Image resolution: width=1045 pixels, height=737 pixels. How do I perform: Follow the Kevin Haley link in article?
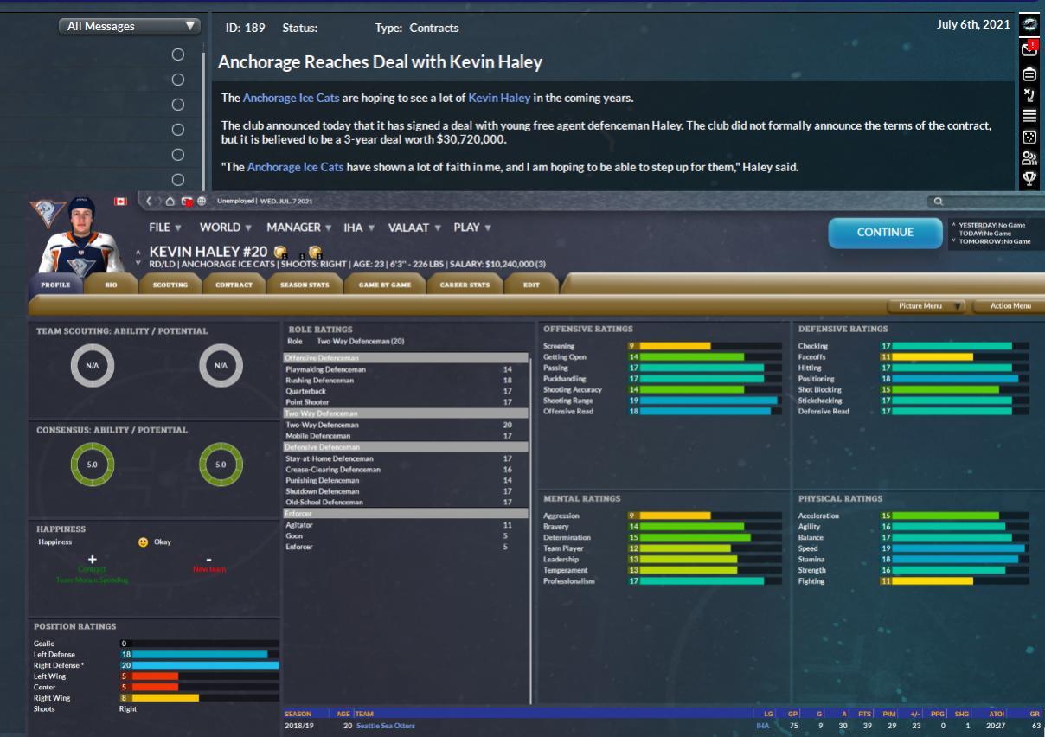point(499,98)
